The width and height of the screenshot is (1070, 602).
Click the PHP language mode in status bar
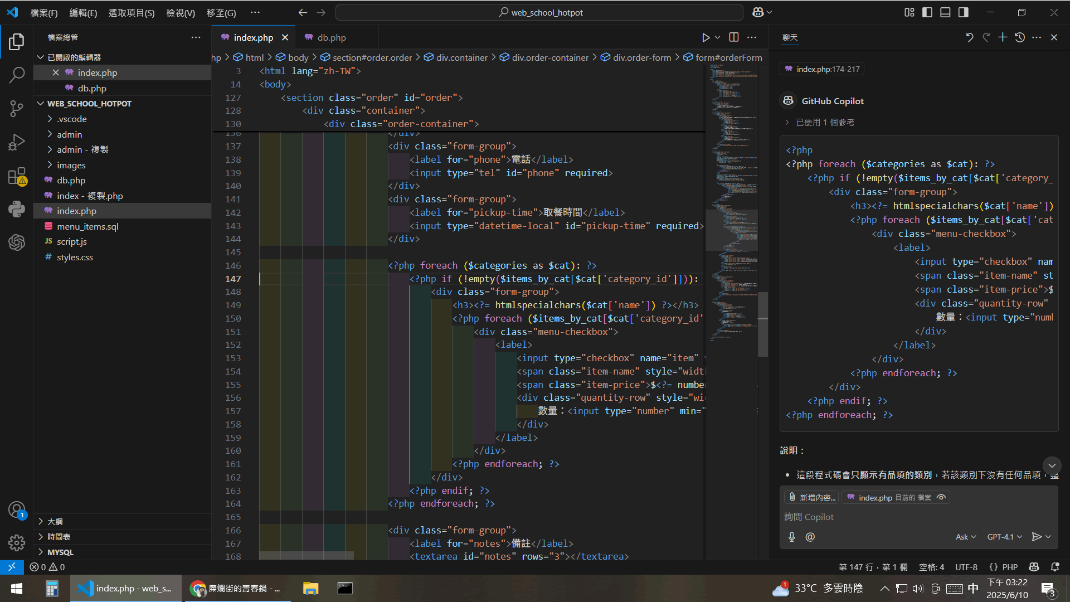(1009, 567)
